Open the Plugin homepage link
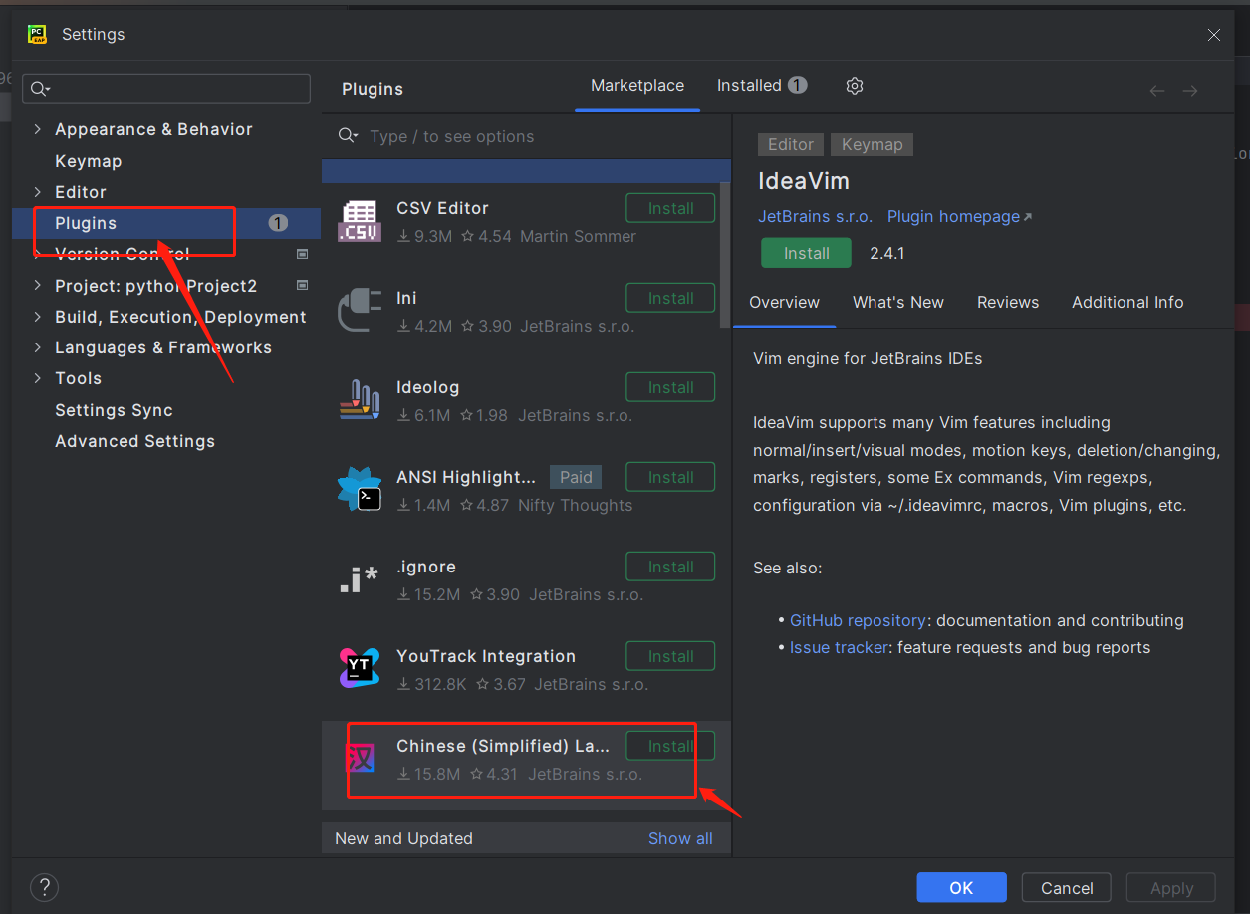Image resolution: width=1250 pixels, height=914 pixels. (x=959, y=216)
